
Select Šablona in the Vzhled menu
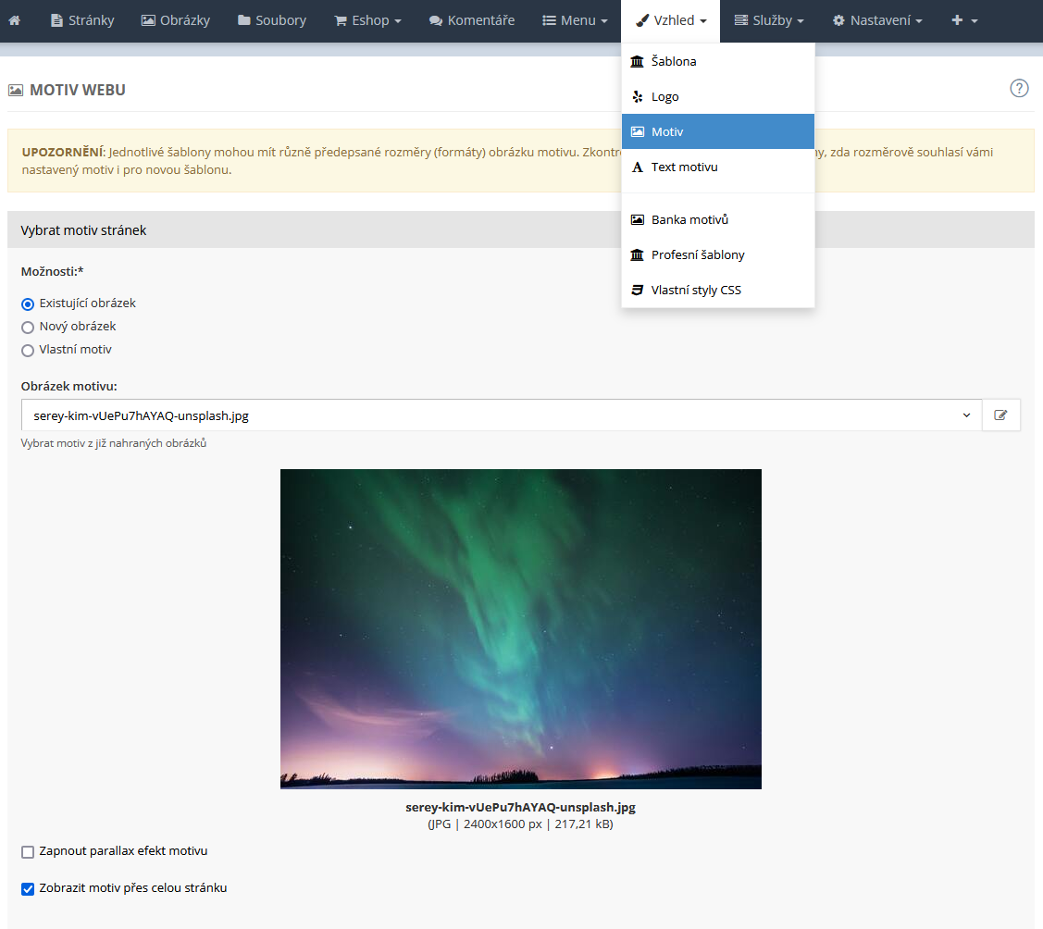click(674, 62)
